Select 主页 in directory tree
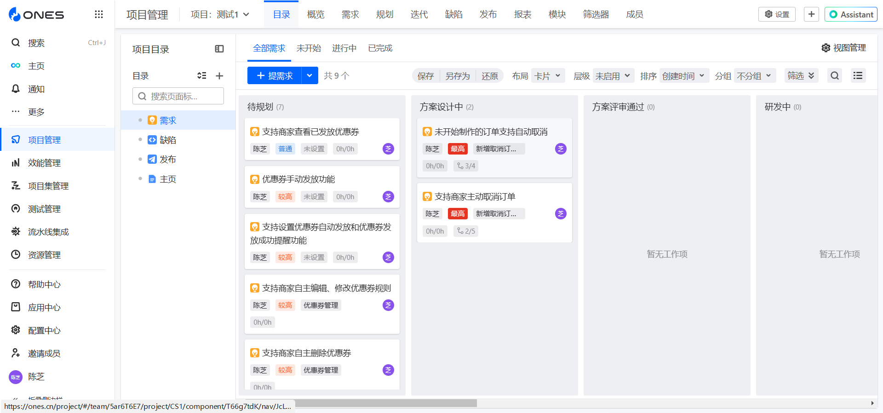The width and height of the screenshot is (883, 413). 178,179
